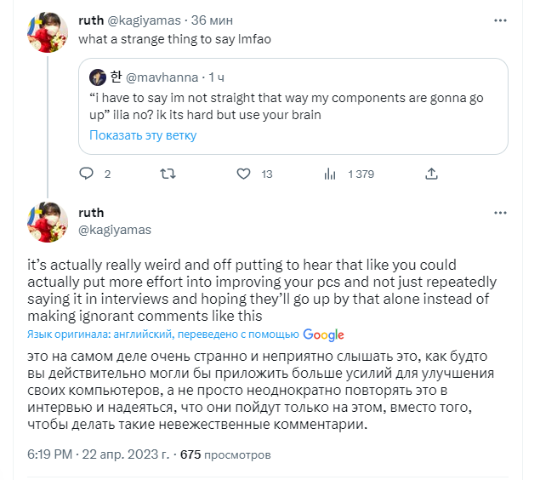Open the '675 просмотров' view count
This screenshot has height=480, width=540.
tap(224, 454)
